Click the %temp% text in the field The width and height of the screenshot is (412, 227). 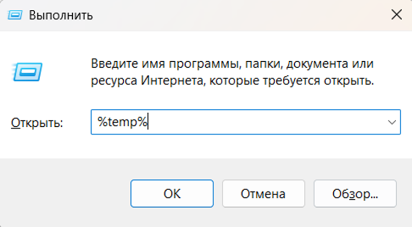[122, 122]
